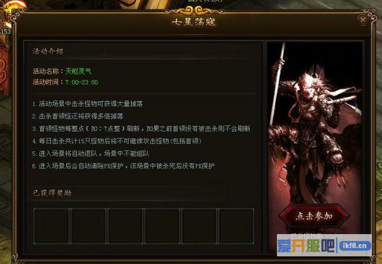Select the second empty reward slot

(88, 226)
